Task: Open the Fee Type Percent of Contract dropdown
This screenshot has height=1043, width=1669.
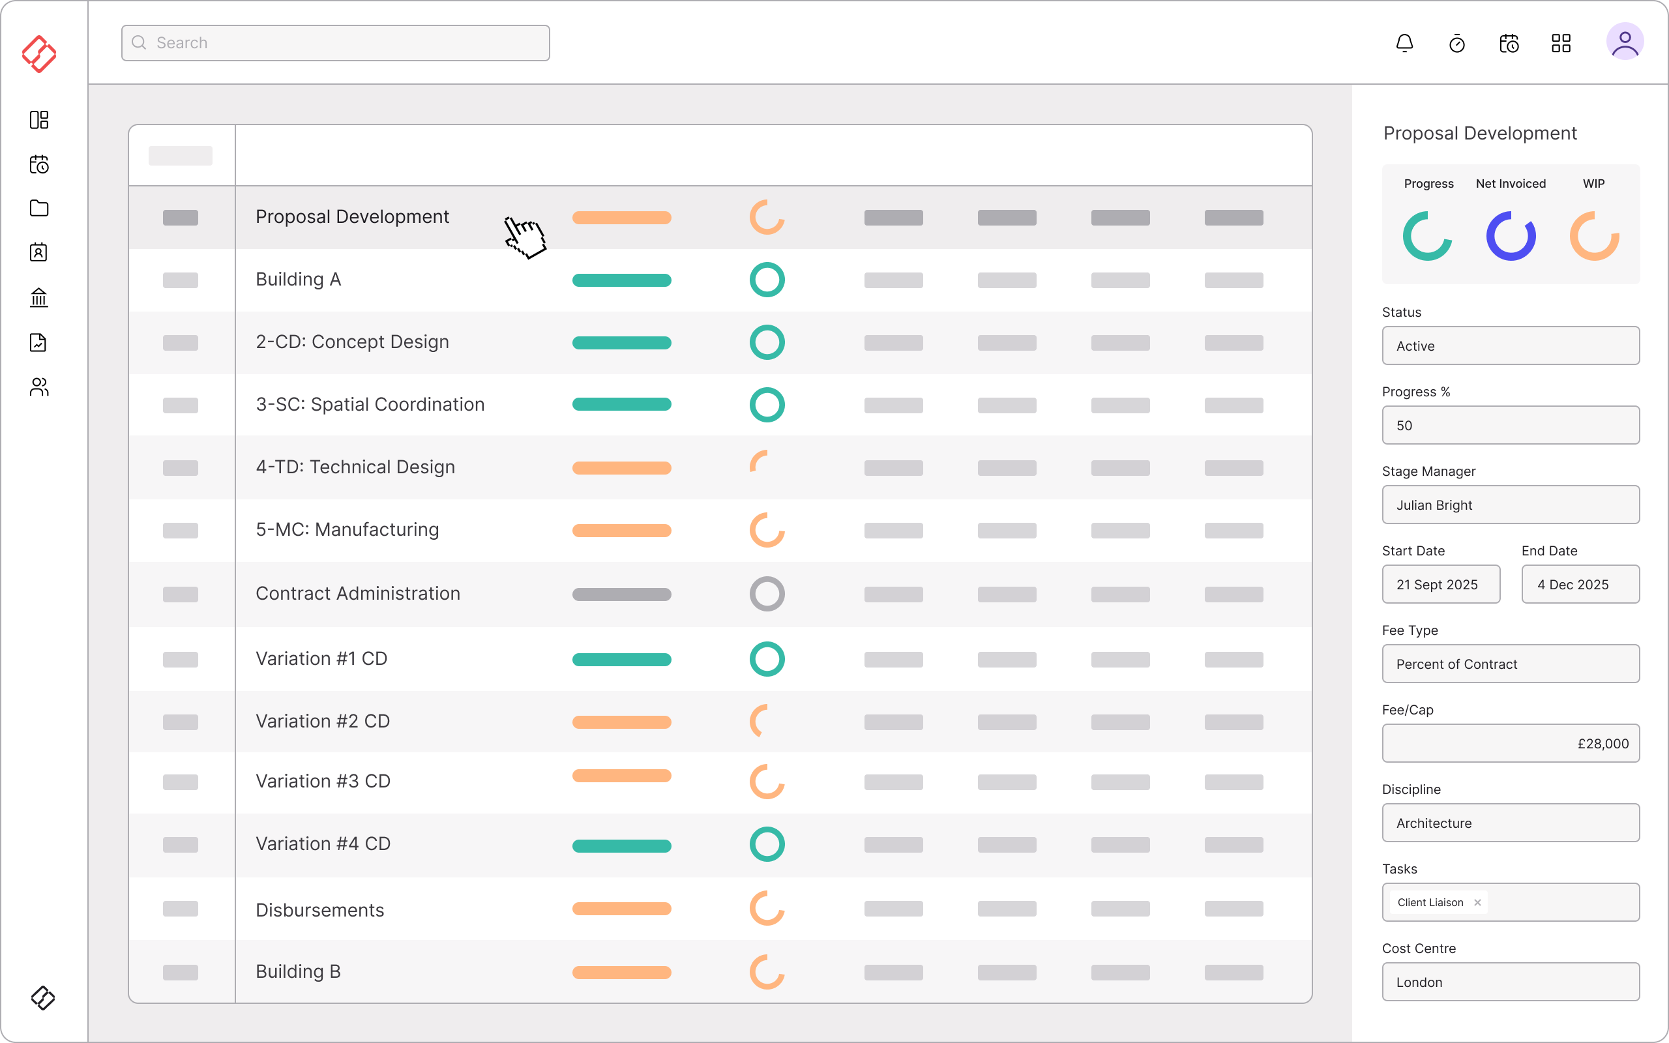Action: tap(1511, 664)
